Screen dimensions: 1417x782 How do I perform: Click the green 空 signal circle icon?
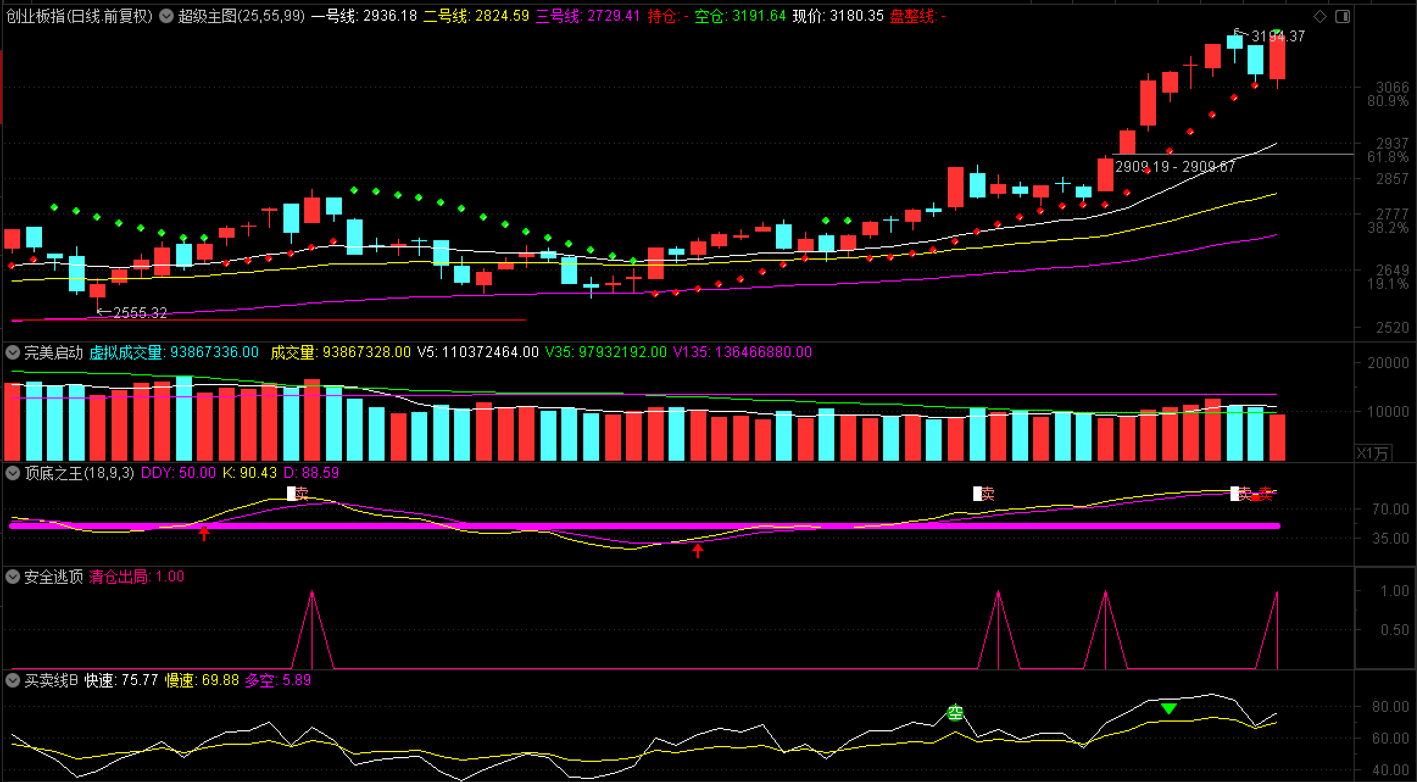(x=955, y=712)
